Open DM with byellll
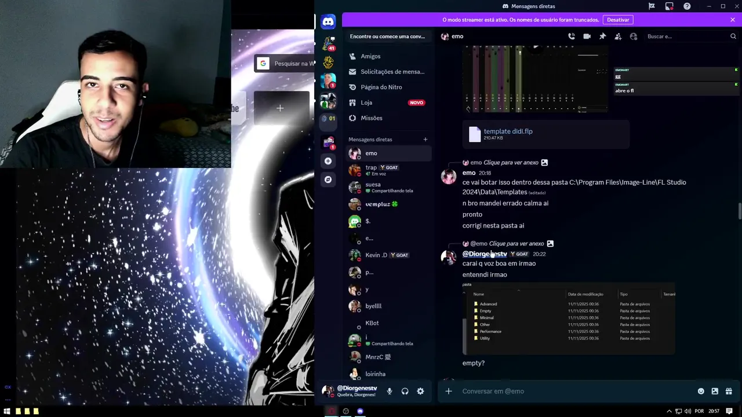 pos(388,306)
